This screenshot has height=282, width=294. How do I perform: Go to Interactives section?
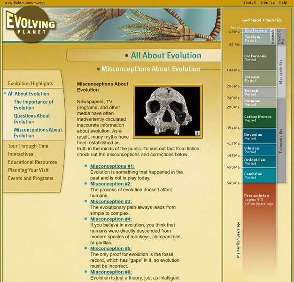(21, 154)
